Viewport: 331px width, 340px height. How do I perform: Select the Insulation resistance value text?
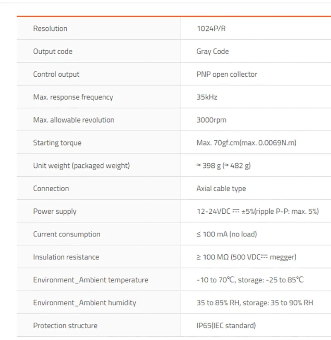coord(246,257)
